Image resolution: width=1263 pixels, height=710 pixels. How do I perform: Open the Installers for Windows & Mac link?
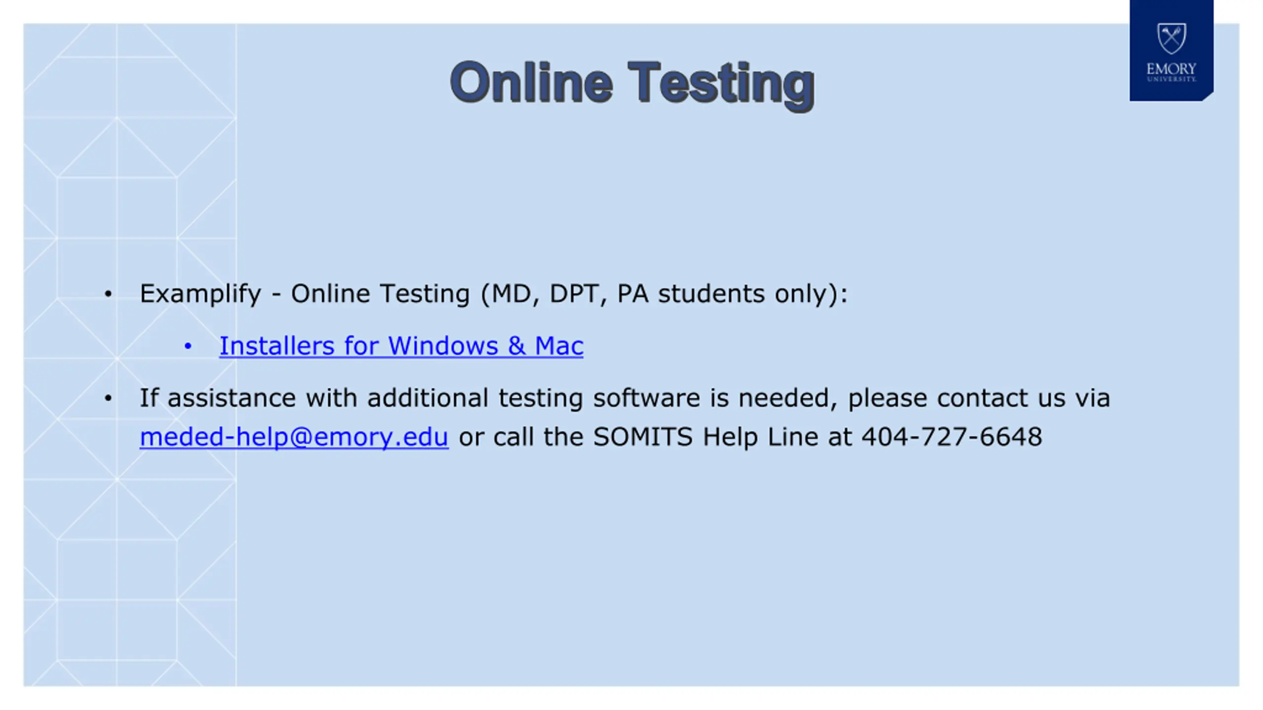[x=401, y=346]
